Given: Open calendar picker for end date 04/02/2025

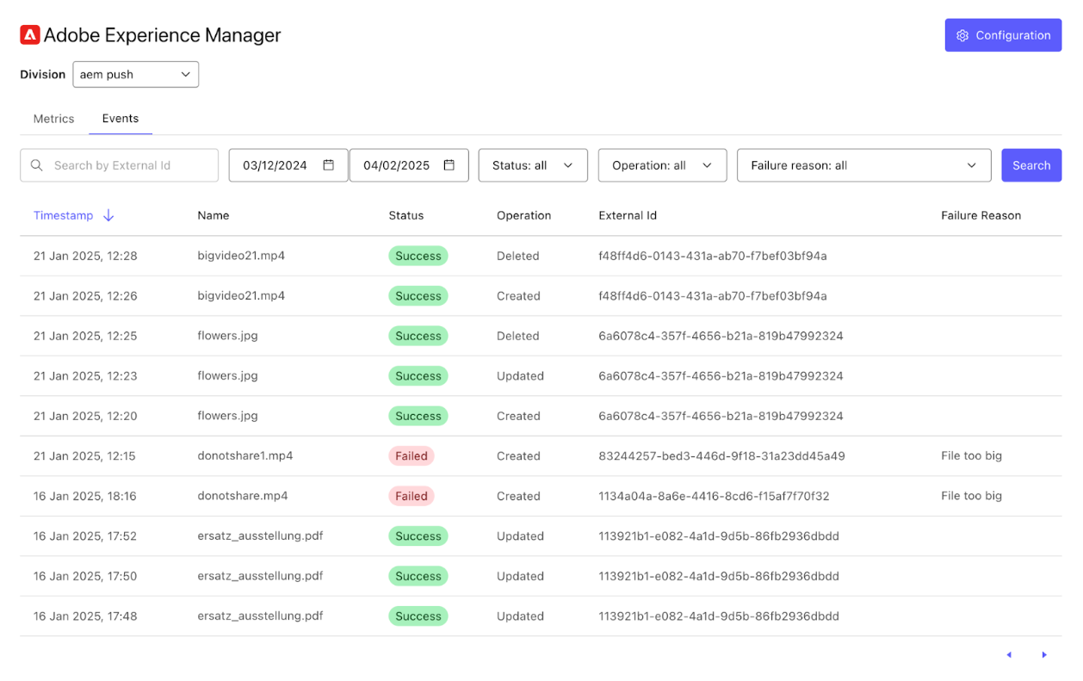Looking at the screenshot, I should [449, 165].
